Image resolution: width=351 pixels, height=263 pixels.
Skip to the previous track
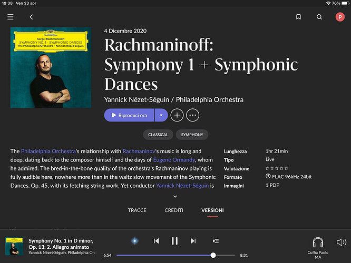point(156,241)
